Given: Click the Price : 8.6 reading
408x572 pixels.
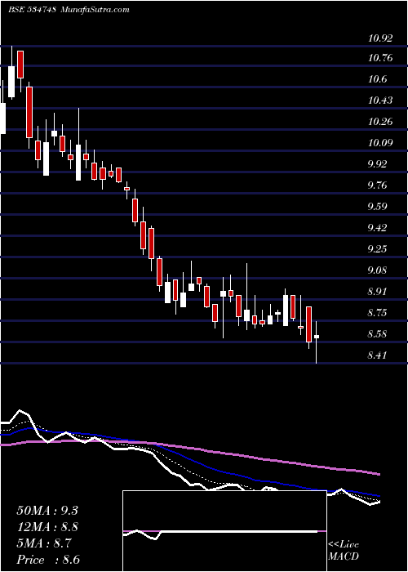Looking at the screenshot, I should coord(48,560).
